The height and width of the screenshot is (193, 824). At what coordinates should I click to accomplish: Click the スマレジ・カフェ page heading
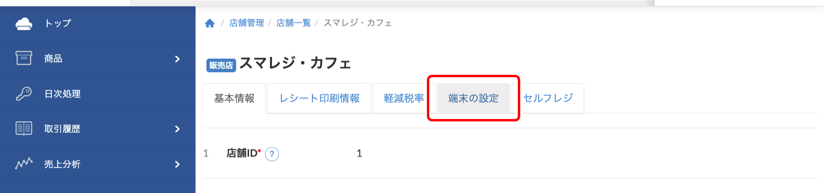point(295,63)
